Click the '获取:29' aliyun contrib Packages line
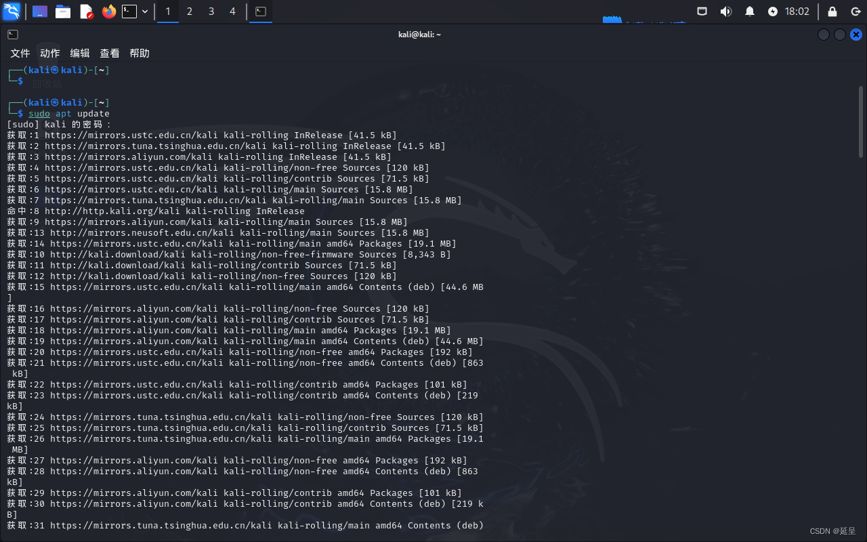This screenshot has height=542, width=867. click(234, 493)
